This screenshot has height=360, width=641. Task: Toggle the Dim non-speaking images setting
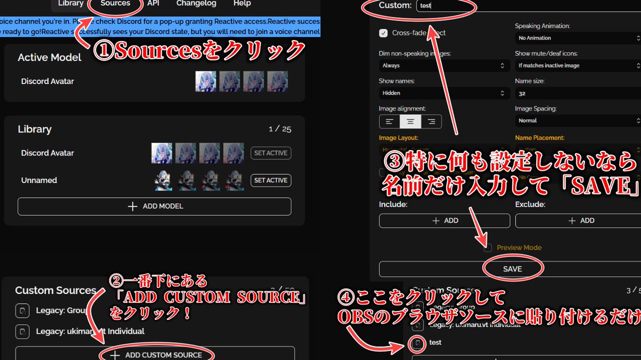pos(444,65)
